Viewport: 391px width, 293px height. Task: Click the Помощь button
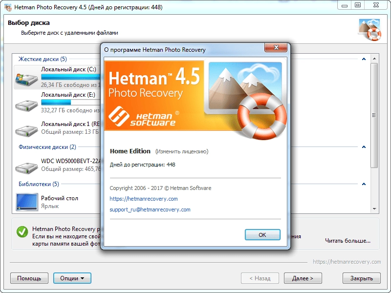29,278
